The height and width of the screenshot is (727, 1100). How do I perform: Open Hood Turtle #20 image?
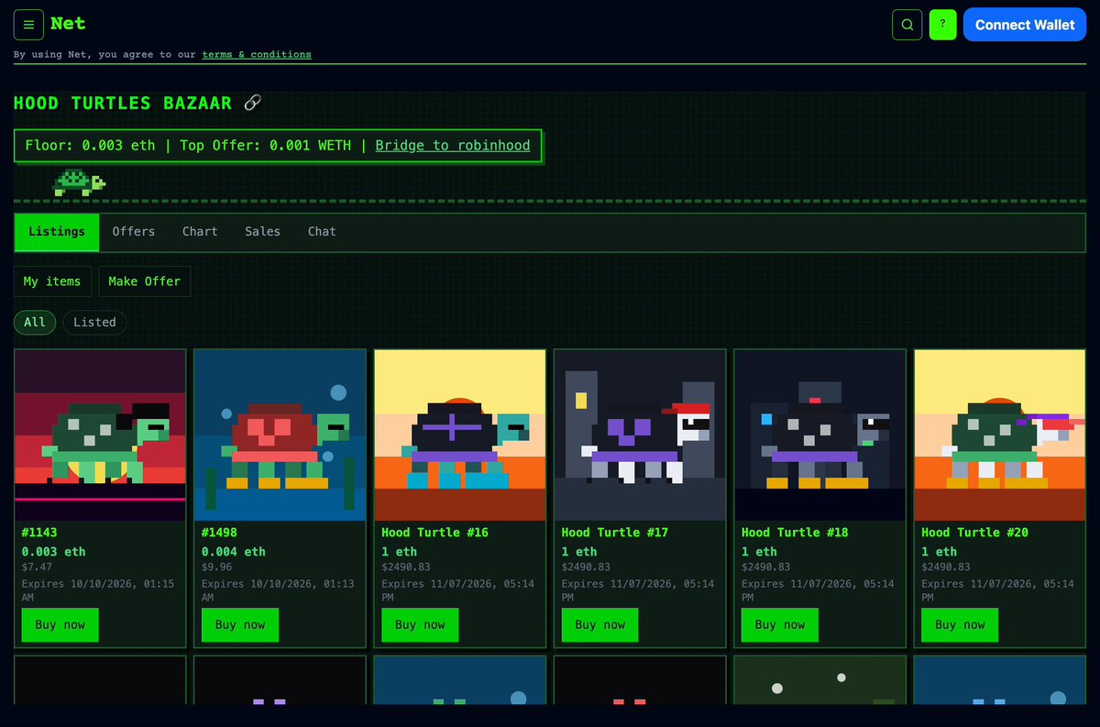click(x=999, y=435)
